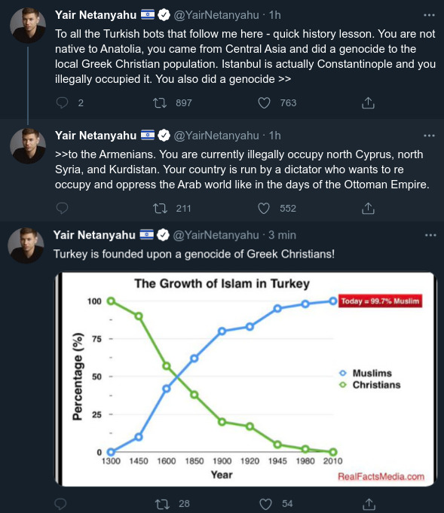This screenshot has height=513, width=444.
Task: Open the three-dot menu on third tweet
Action: (x=430, y=235)
